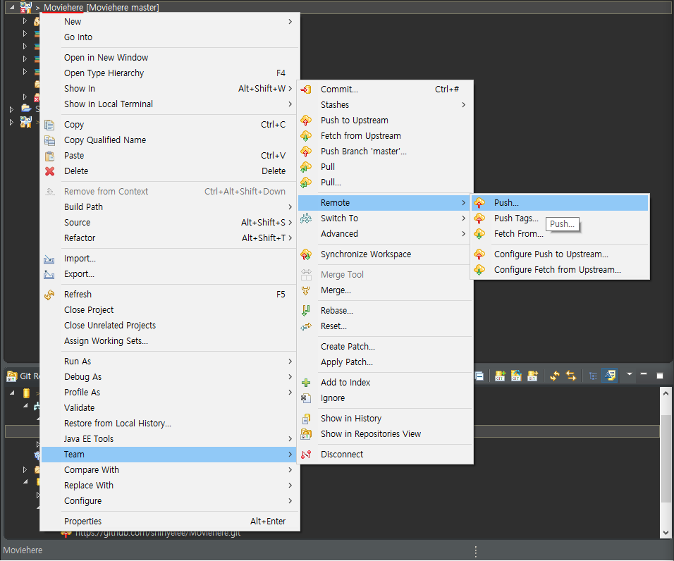This screenshot has width=674, height=561.
Task: Click scrollbar up arrow in Git Repositories
Action: pos(666,393)
